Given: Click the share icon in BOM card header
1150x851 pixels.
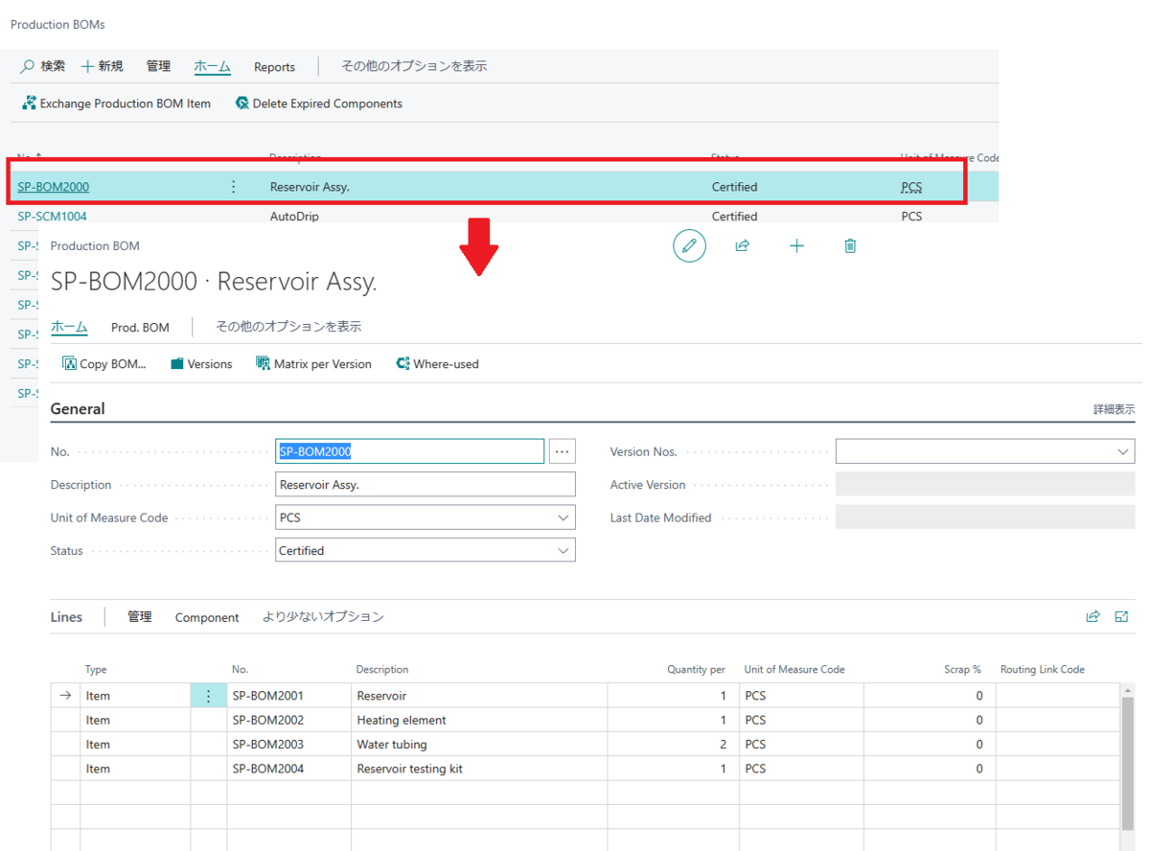Looking at the screenshot, I should click(742, 246).
